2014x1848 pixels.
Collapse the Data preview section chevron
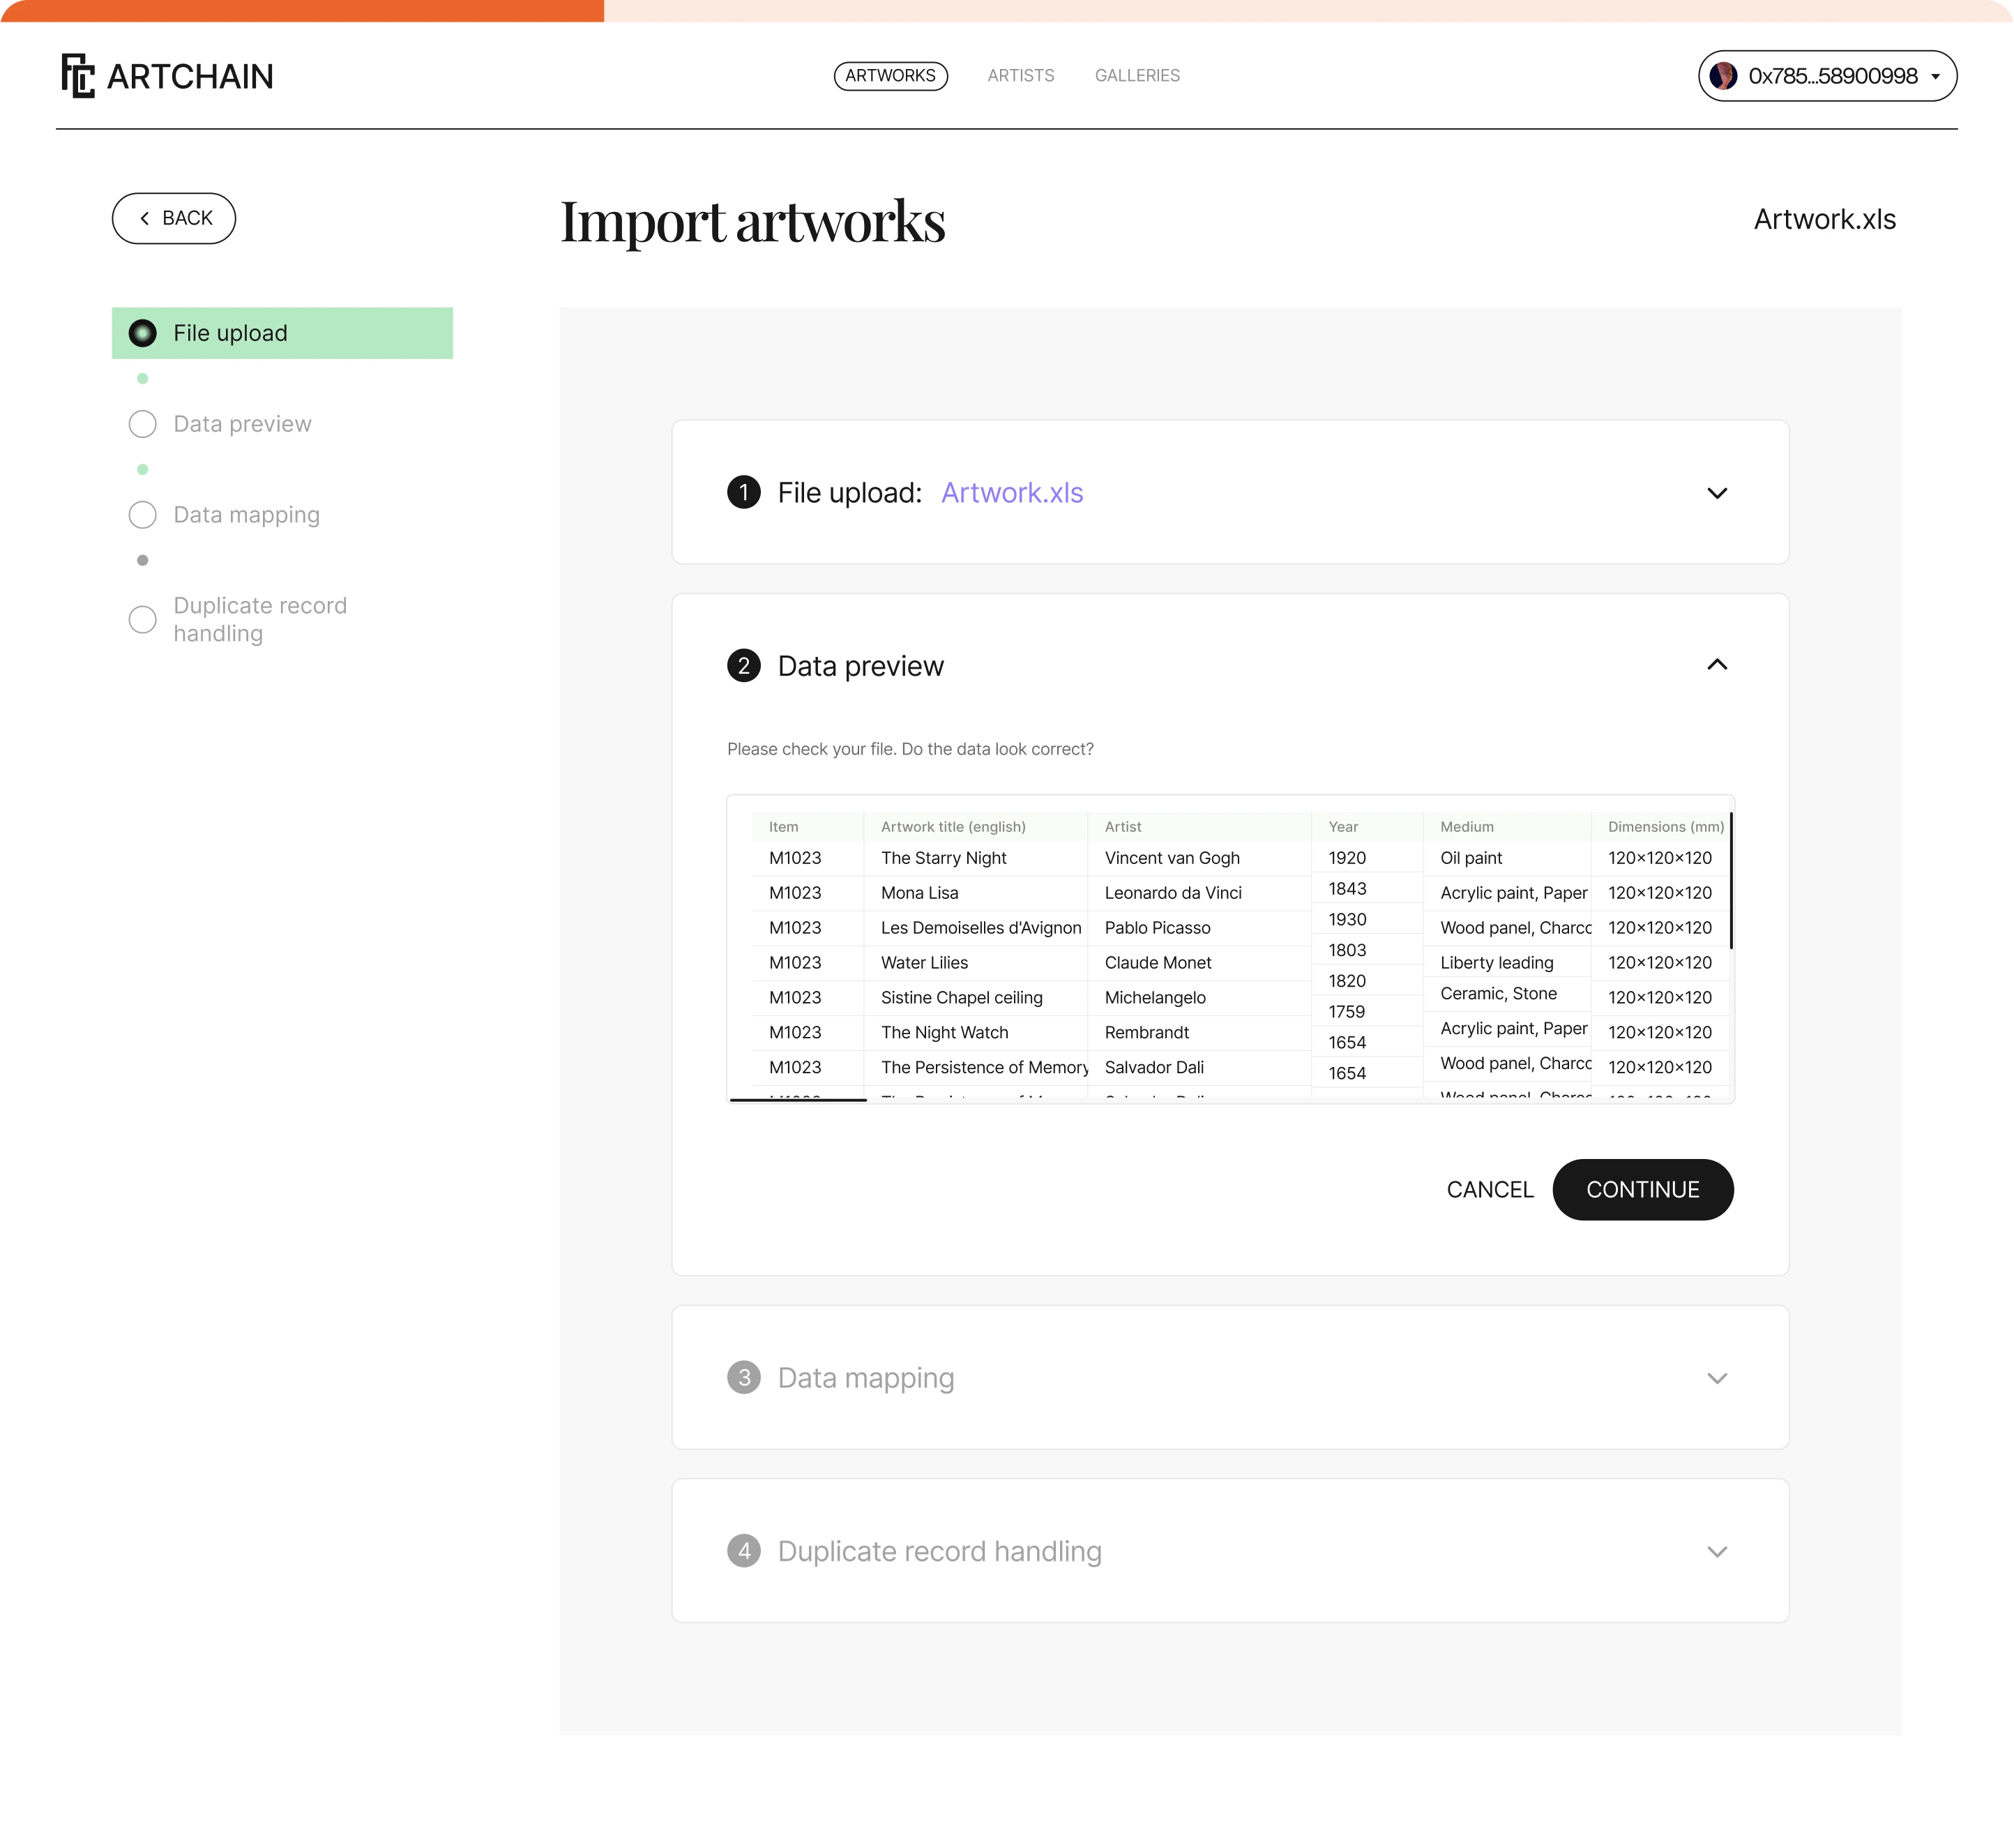click(1717, 665)
